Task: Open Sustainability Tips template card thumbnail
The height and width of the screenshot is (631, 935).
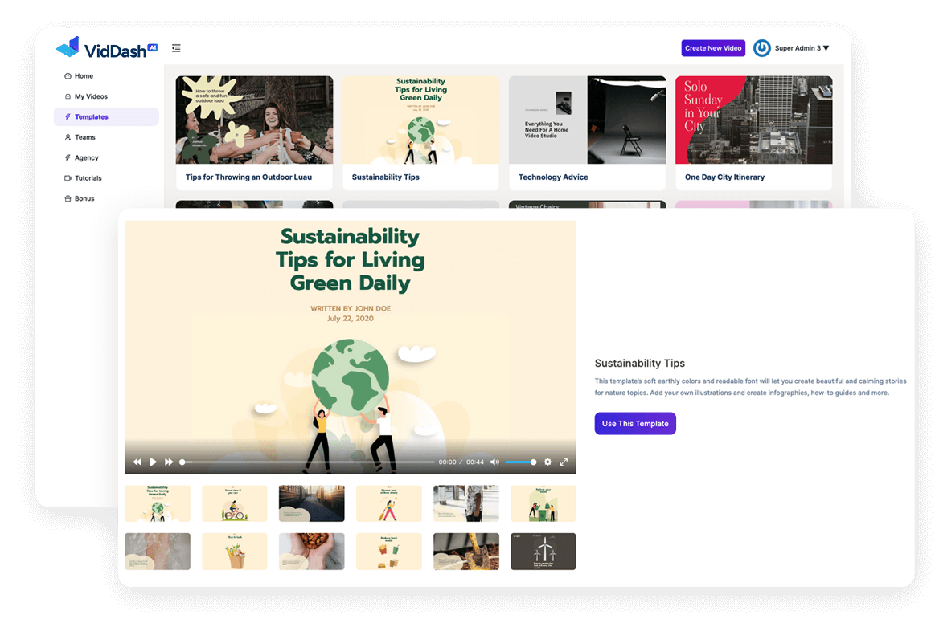Action: pos(420,120)
